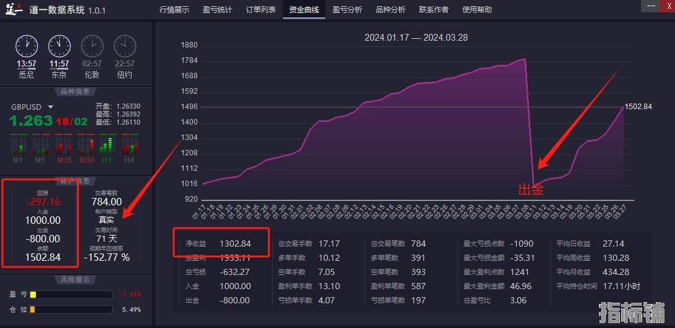The width and height of the screenshot is (675, 328).
Task: Click the 最大盈利金额 value 46.96
Action: (521, 286)
